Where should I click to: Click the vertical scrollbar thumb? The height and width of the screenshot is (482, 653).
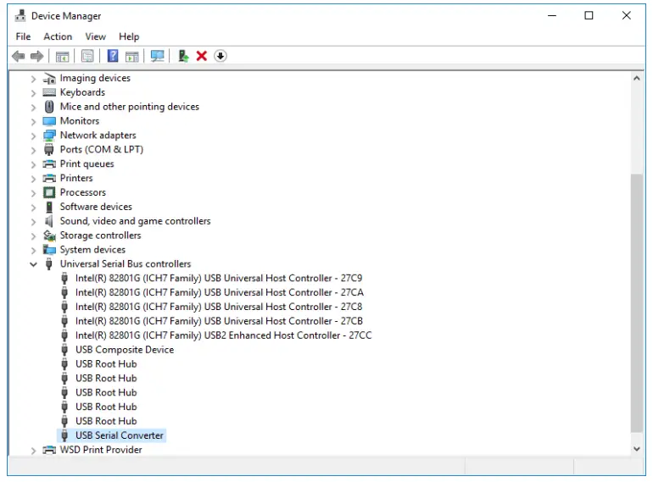(x=636, y=302)
